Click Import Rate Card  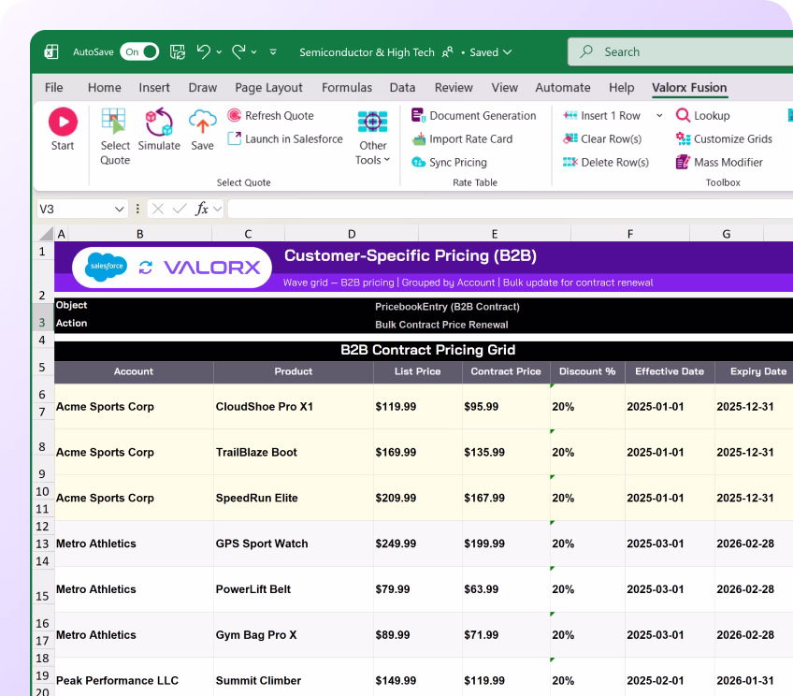[462, 139]
